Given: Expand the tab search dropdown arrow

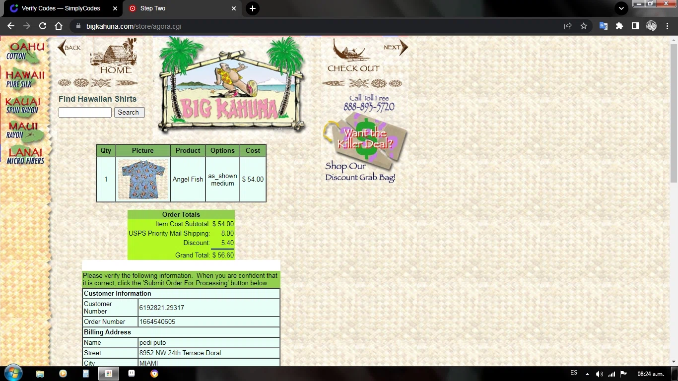Looking at the screenshot, I should click(x=621, y=8).
